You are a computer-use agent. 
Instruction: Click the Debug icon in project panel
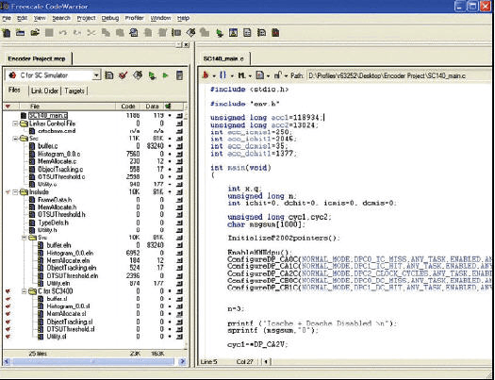pos(152,75)
